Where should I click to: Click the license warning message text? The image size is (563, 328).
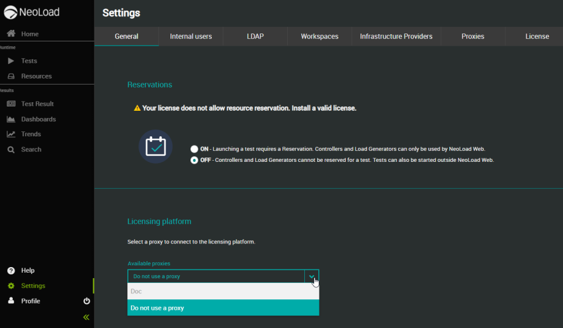click(x=249, y=108)
